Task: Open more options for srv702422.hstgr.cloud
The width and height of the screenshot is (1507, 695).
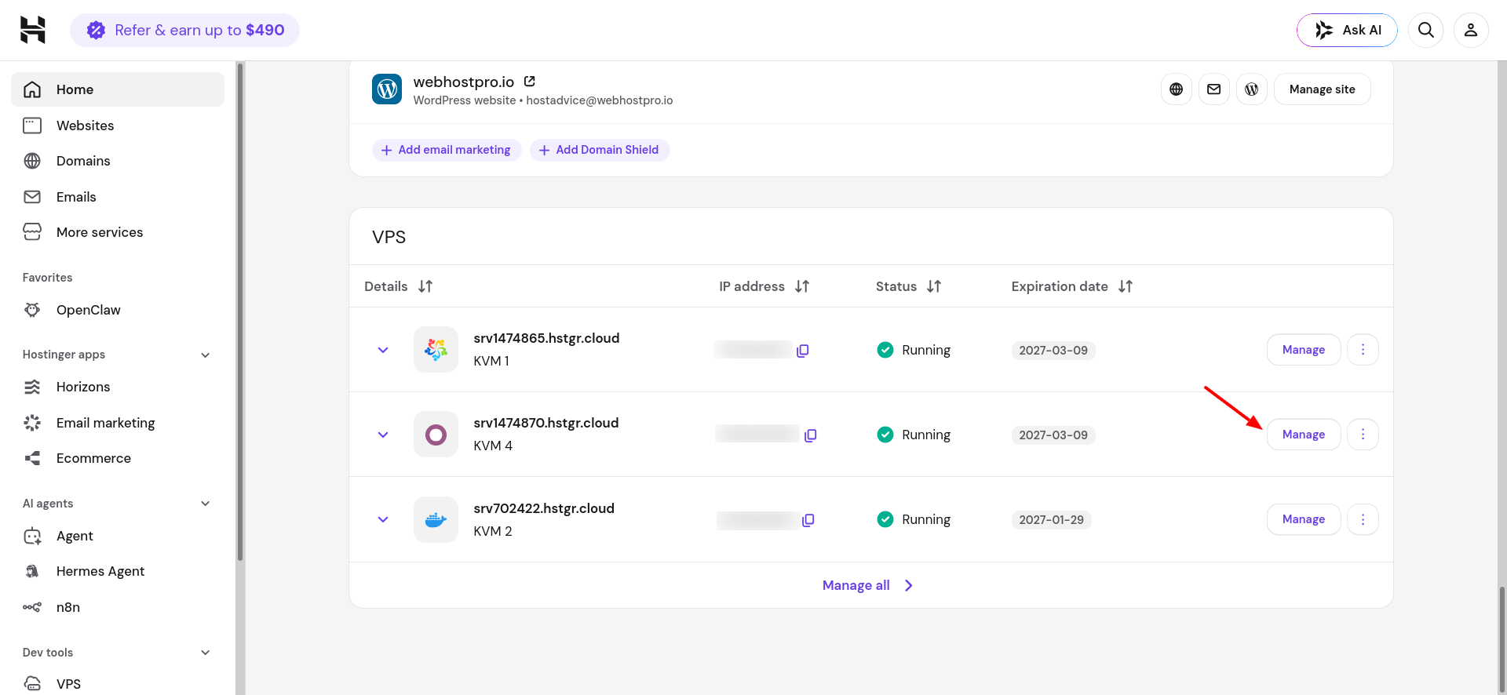Action: (x=1363, y=519)
